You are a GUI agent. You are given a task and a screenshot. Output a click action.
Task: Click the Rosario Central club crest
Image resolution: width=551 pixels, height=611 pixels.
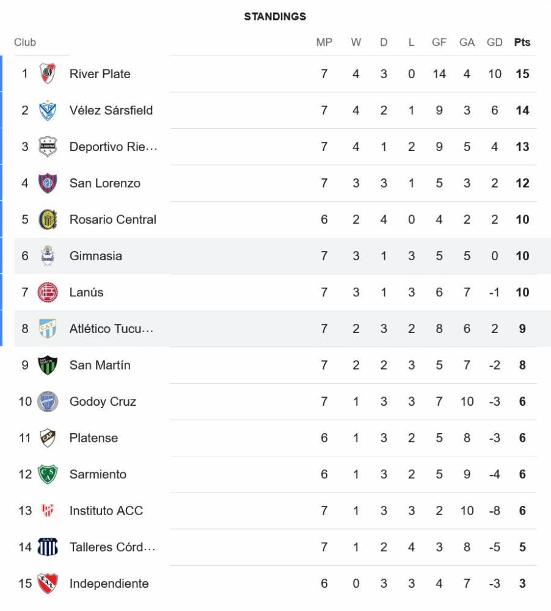[x=48, y=219]
